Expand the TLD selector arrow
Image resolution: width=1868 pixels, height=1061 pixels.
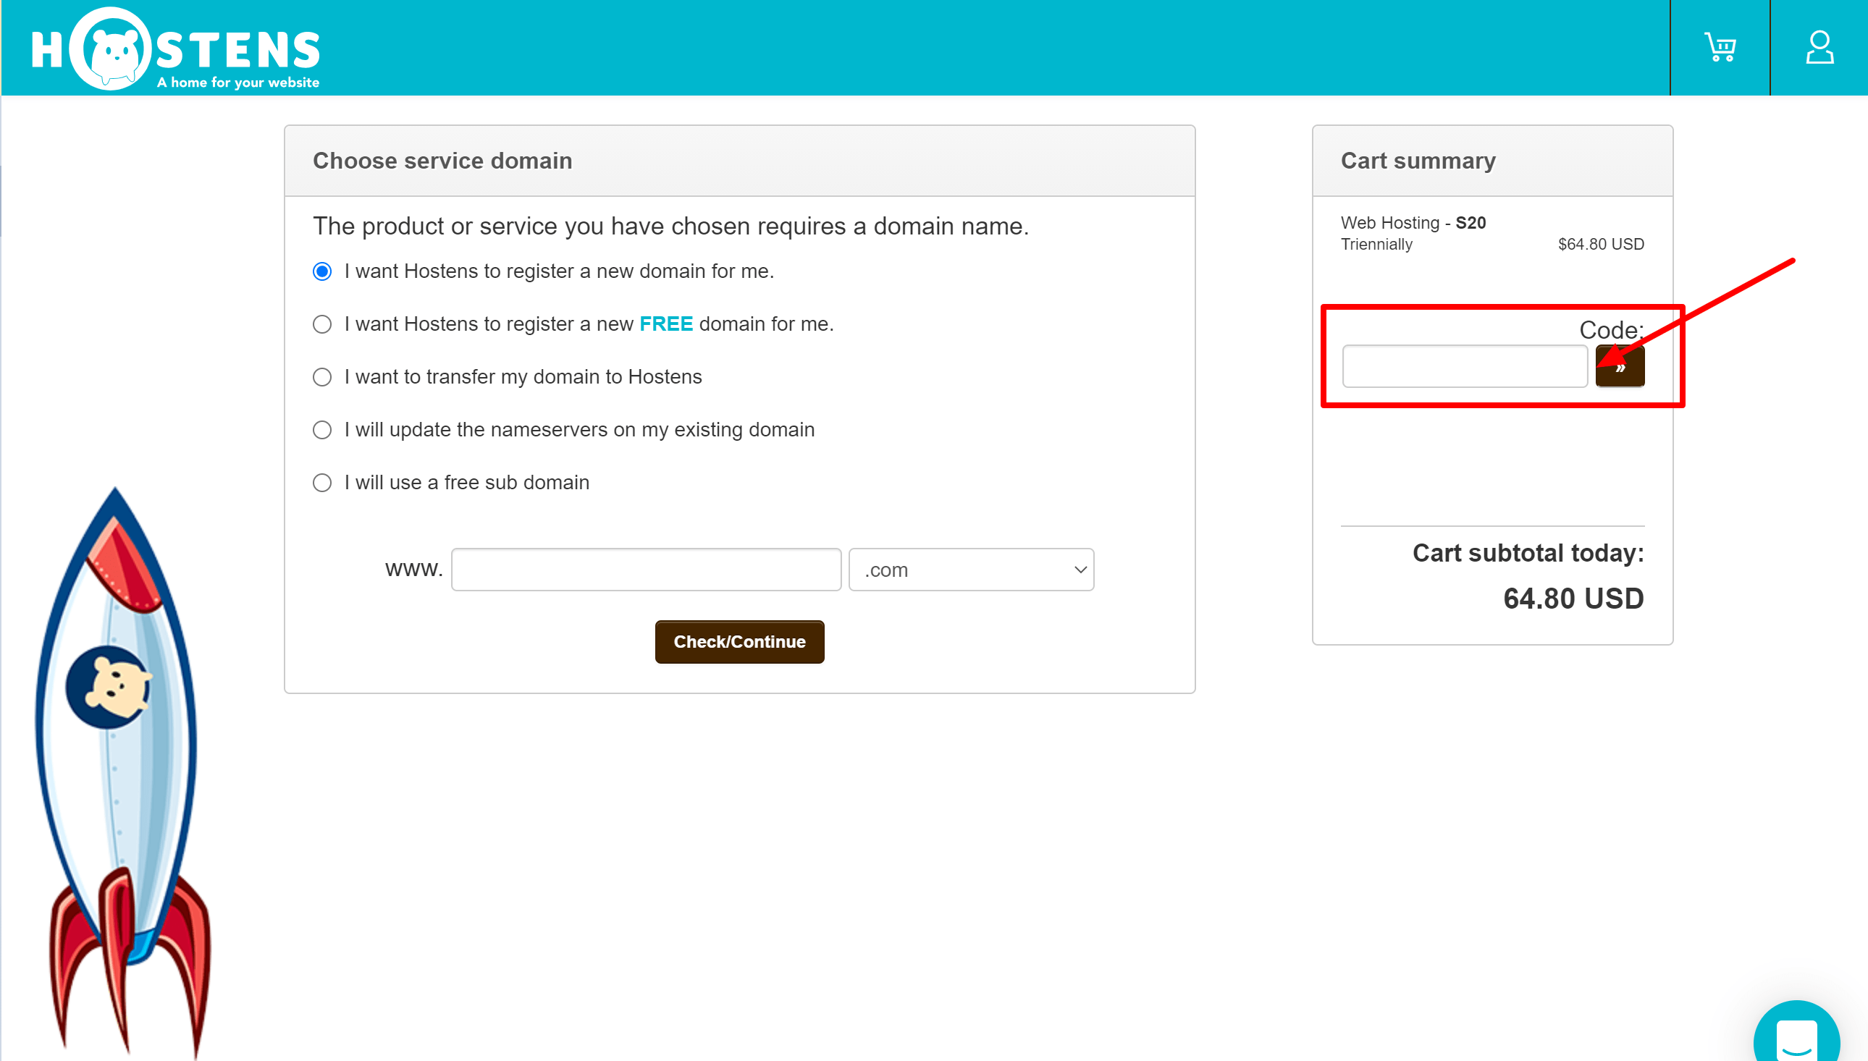(1080, 569)
